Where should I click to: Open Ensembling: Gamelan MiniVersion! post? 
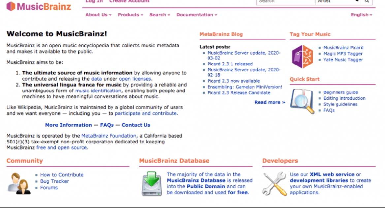[245, 87]
